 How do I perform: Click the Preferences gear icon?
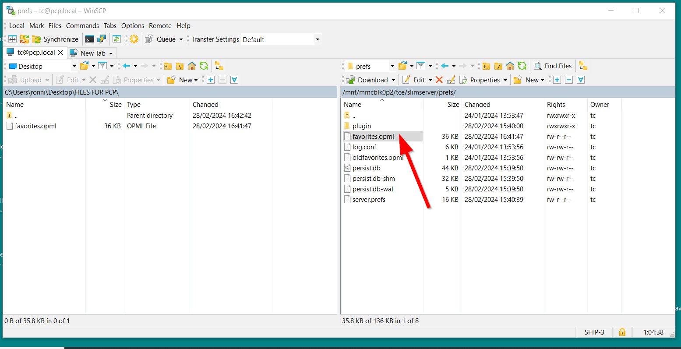tap(134, 39)
